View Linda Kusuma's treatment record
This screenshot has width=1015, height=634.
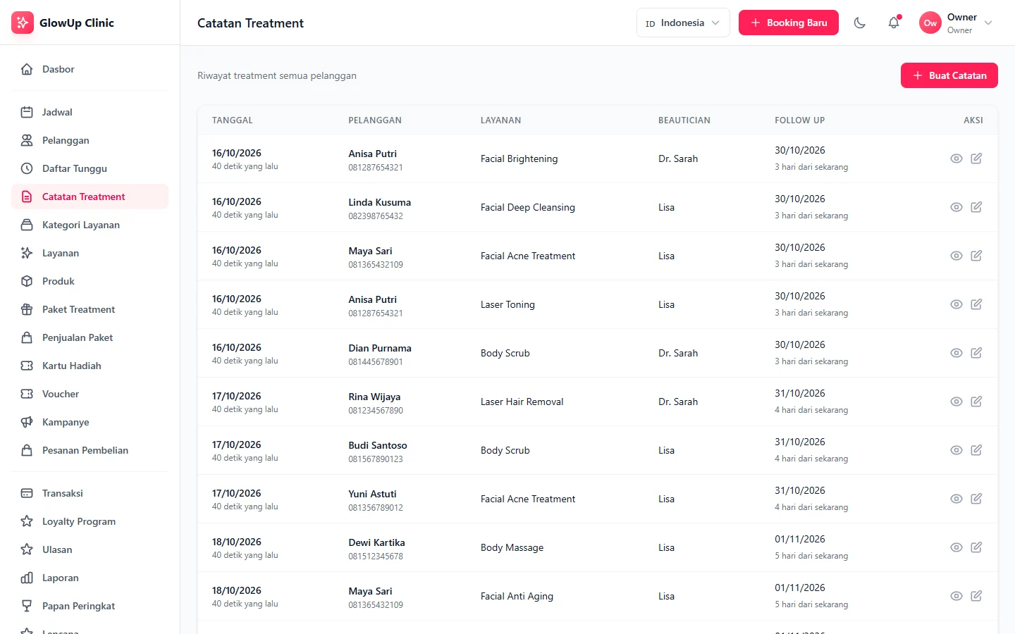[x=956, y=207]
